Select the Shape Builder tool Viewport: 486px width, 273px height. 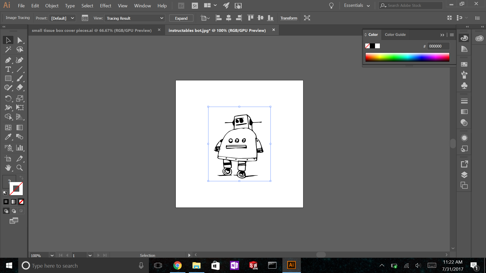click(8, 117)
